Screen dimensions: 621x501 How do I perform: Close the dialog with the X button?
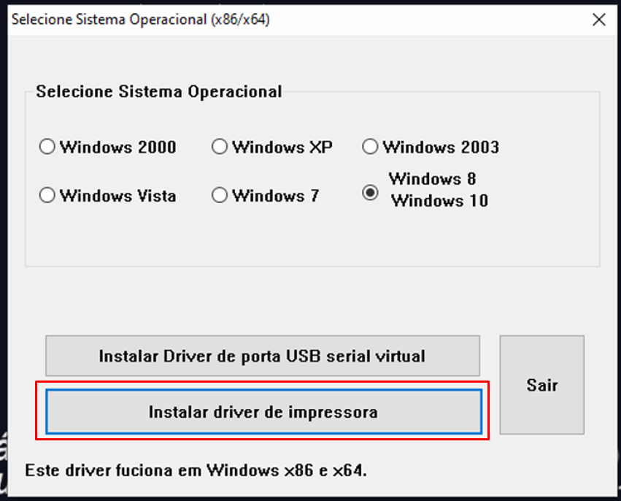pyautogui.click(x=599, y=20)
